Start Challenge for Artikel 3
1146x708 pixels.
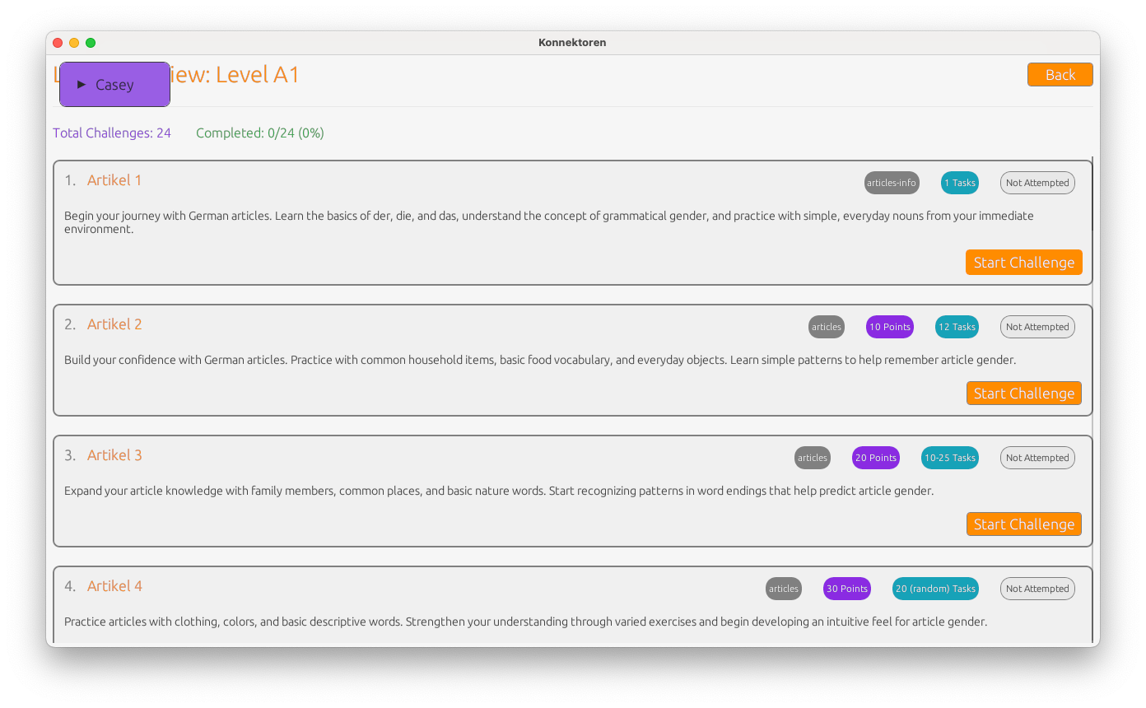click(x=1023, y=524)
